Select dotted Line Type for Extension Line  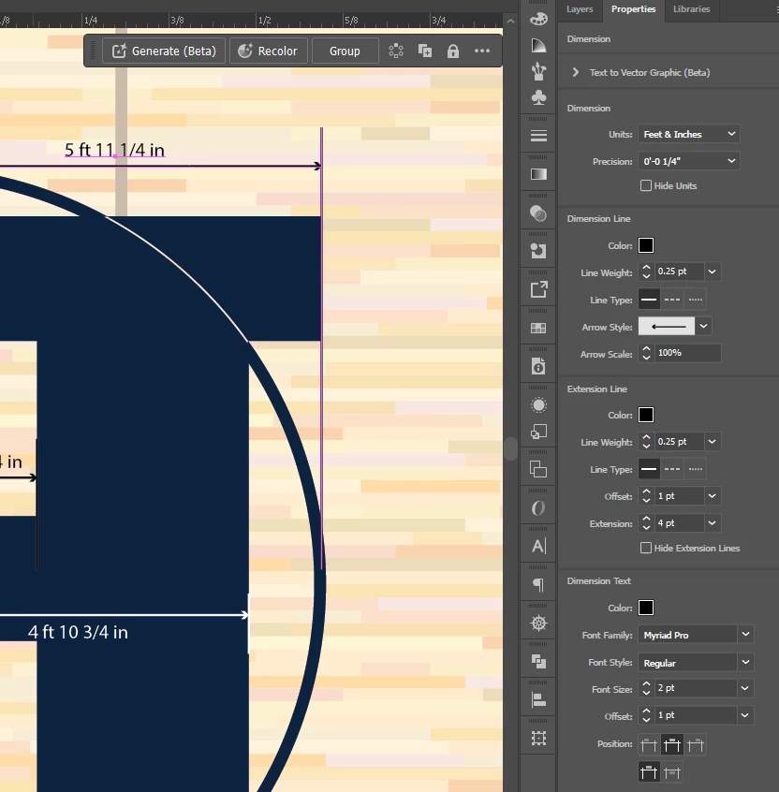click(695, 469)
